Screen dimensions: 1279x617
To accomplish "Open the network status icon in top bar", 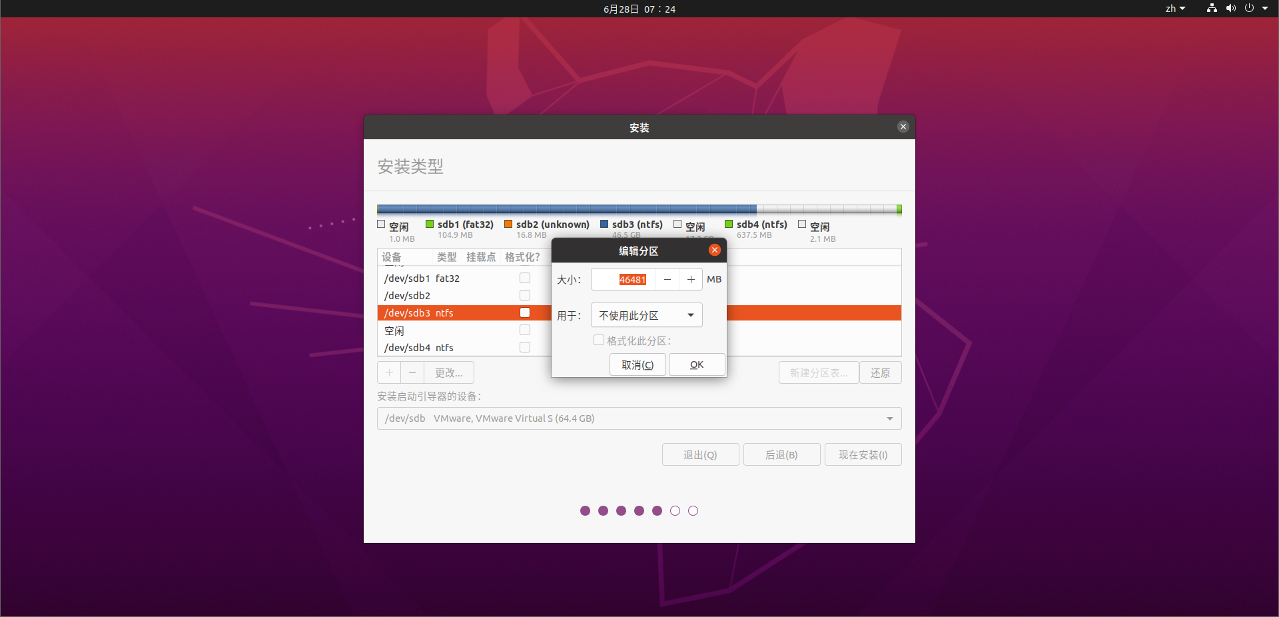I will (x=1212, y=9).
